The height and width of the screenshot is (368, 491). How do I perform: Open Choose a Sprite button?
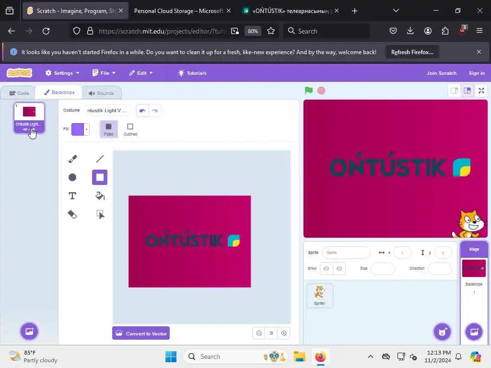(x=442, y=332)
